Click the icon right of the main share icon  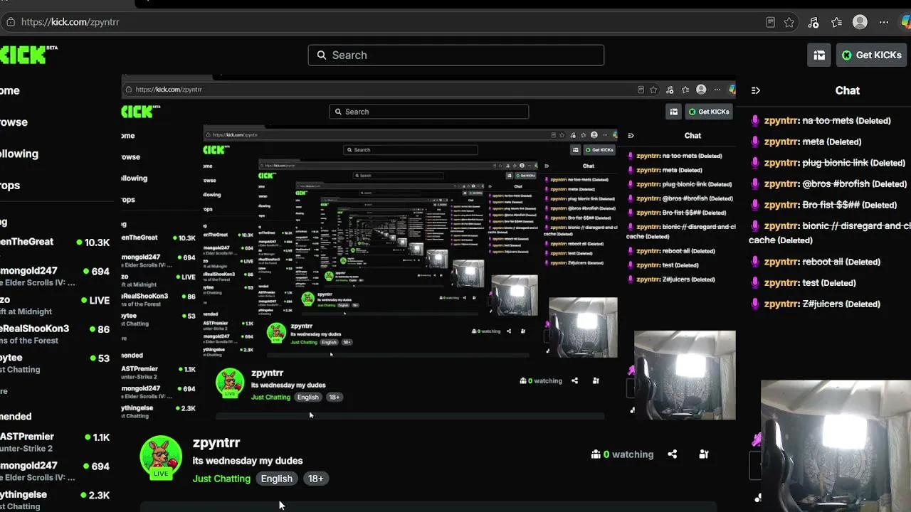coord(704,454)
